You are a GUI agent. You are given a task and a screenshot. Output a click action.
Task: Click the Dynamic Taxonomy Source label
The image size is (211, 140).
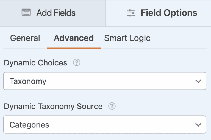pyautogui.click(x=53, y=106)
